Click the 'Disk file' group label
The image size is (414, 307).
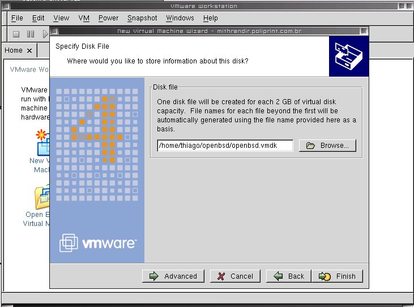tap(165, 87)
